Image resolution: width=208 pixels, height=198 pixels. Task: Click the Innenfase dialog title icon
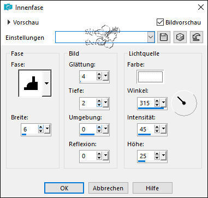point(8,7)
